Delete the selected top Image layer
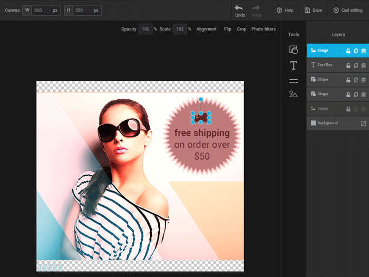This screenshot has height=277, width=369. 363,51
